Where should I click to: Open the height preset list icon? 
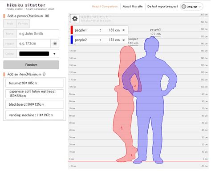click(x=55, y=44)
